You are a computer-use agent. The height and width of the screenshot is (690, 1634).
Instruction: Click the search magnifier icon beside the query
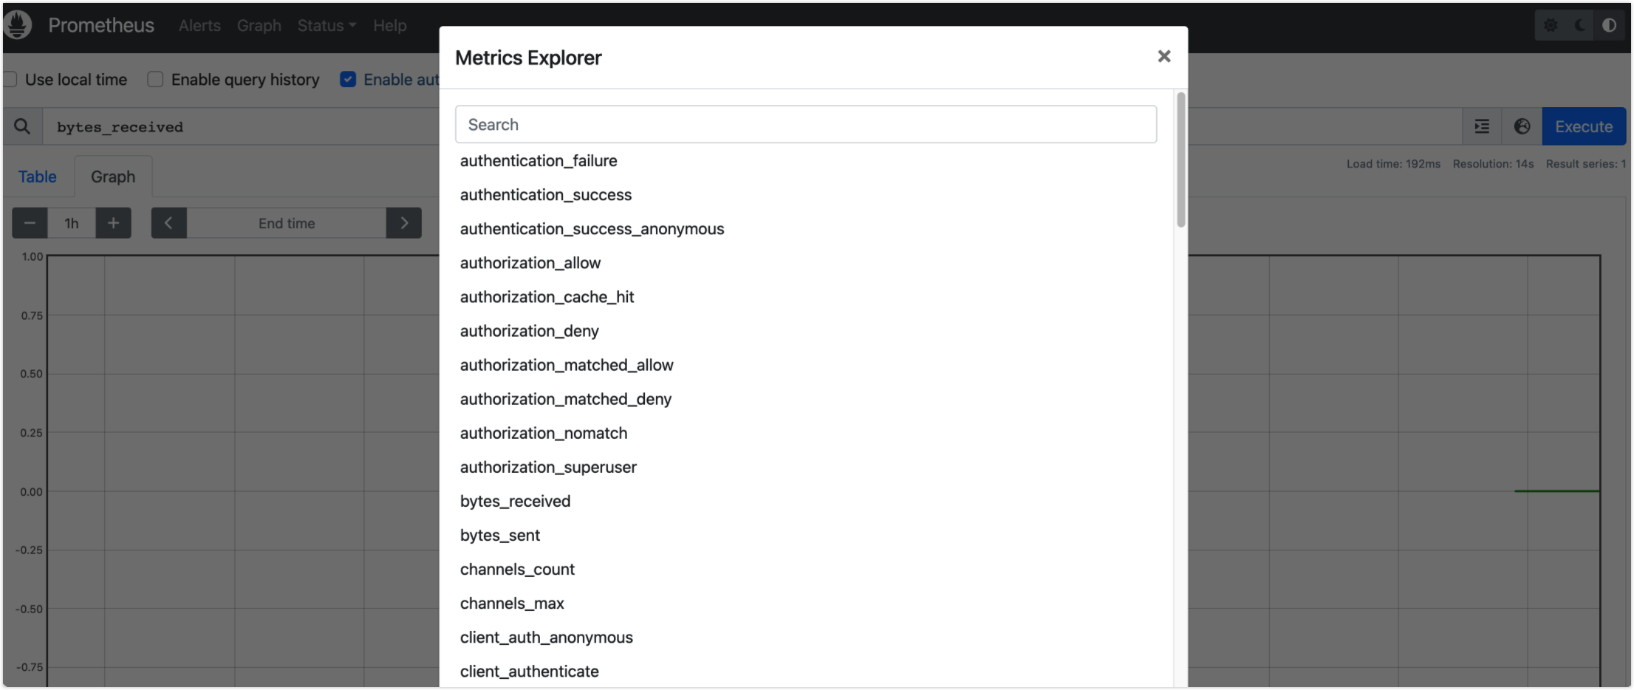[22, 126]
